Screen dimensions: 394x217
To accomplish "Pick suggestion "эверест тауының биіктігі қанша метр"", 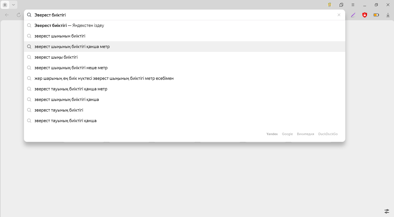I will tap(71, 89).
